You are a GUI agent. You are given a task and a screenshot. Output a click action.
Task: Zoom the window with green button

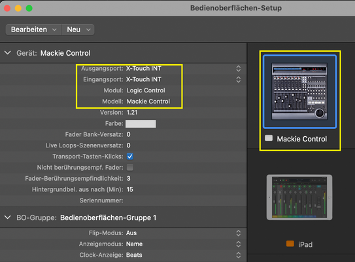pos(29,8)
